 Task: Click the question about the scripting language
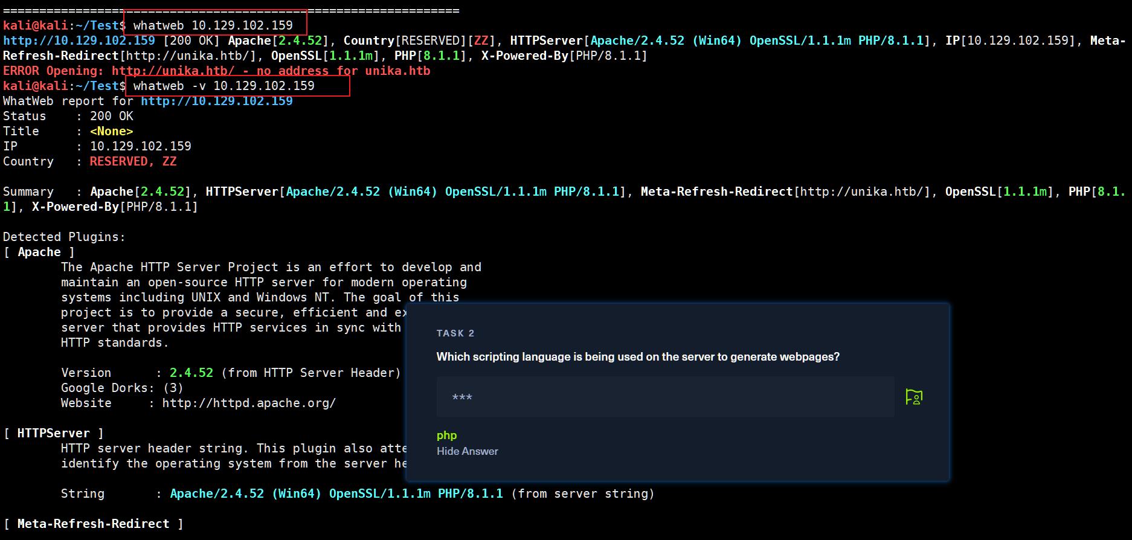(638, 357)
